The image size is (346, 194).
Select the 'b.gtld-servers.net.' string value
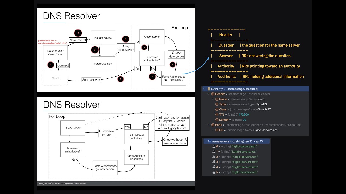click(245, 167)
